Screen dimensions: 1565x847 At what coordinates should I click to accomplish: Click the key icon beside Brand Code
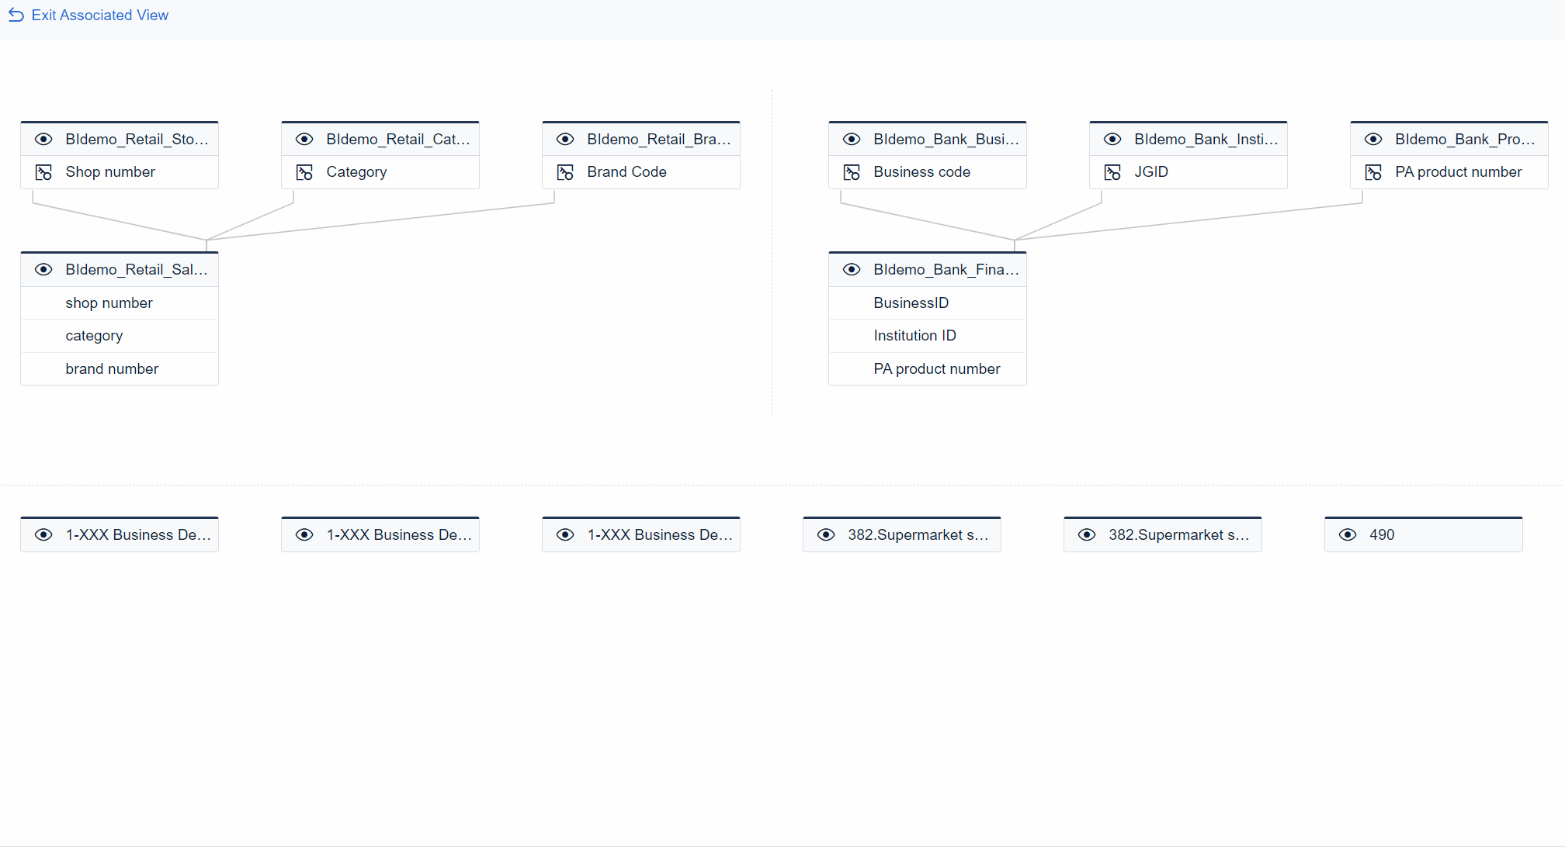tap(566, 172)
